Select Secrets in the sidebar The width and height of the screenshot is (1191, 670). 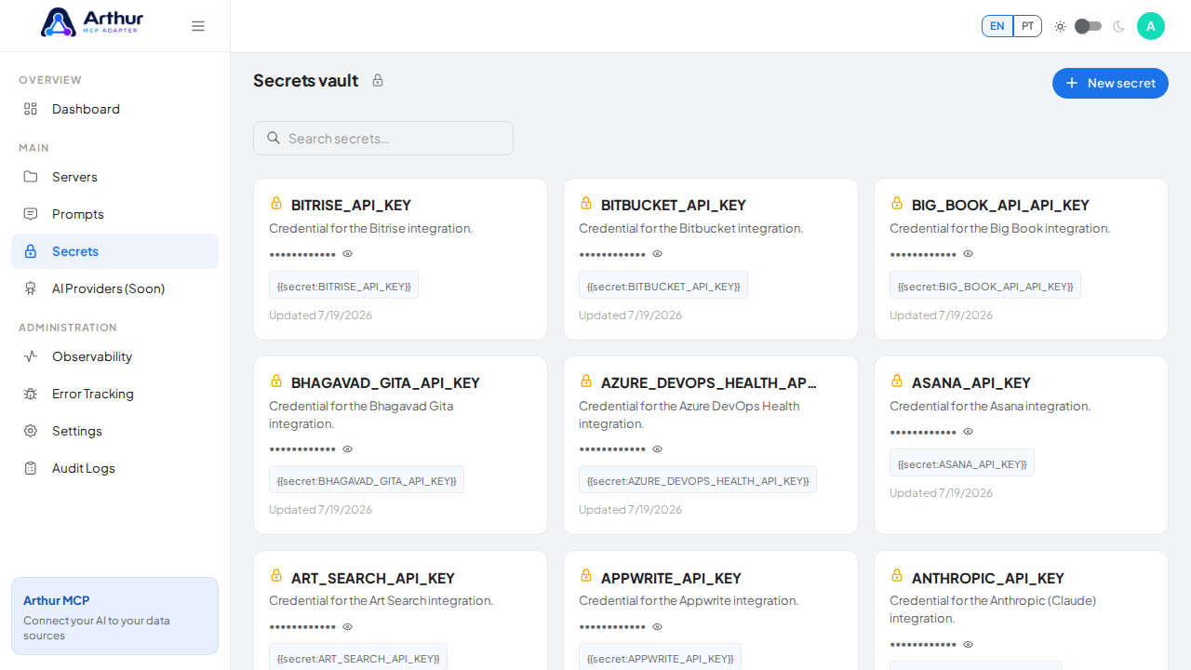(x=114, y=251)
